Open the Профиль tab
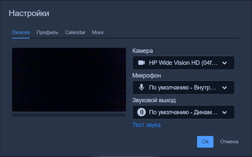Image resolution: width=252 pixels, height=157 pixels. 47,32
